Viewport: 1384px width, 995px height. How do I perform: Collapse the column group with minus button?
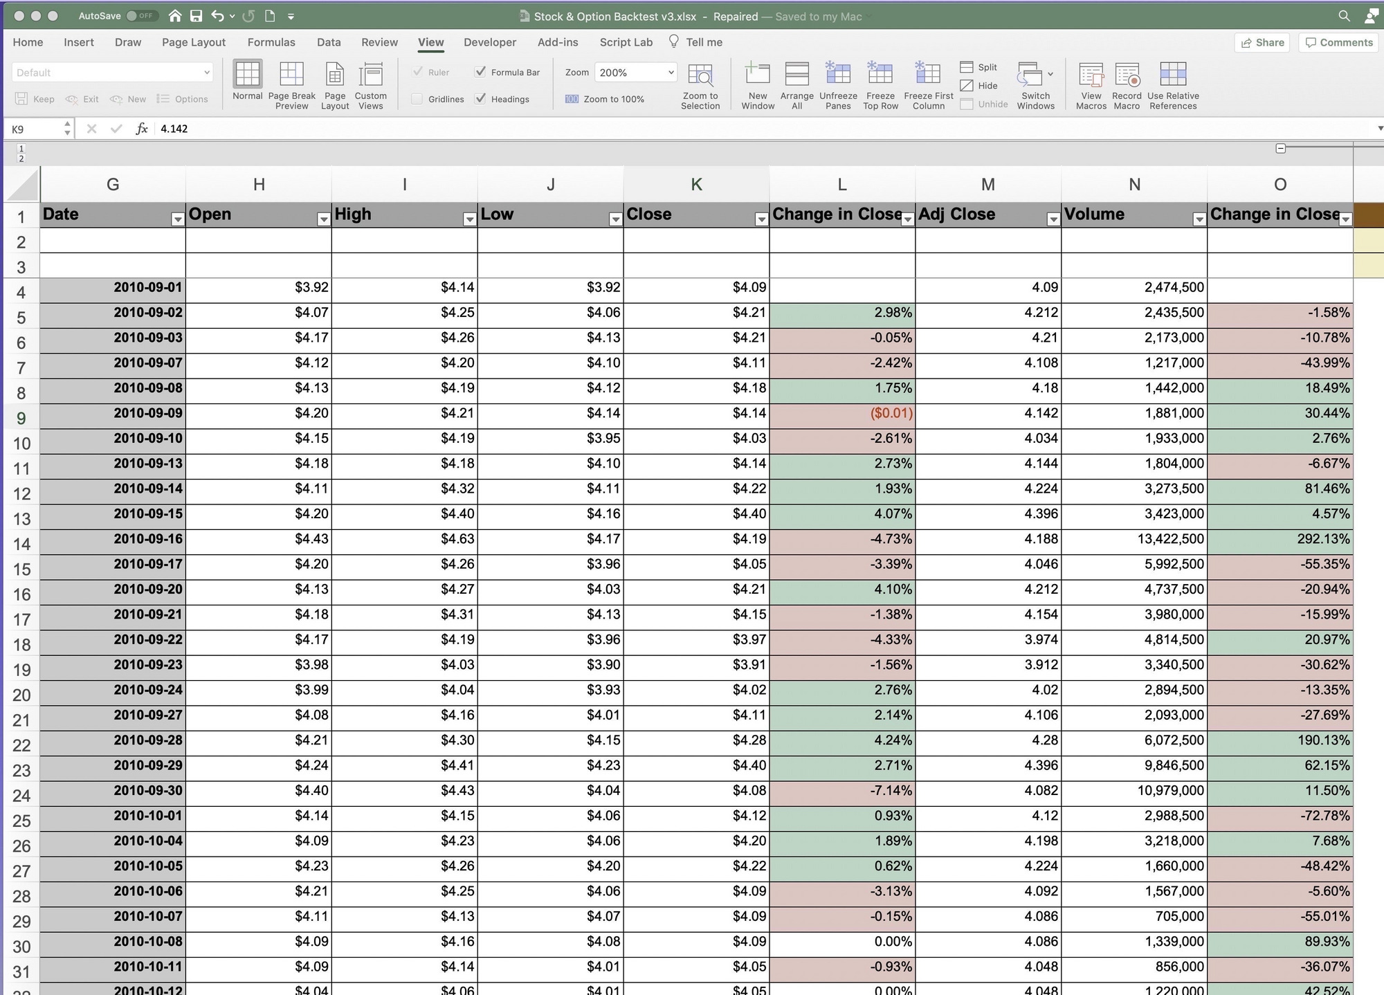pyautogui.click(x=1281, y=148)
